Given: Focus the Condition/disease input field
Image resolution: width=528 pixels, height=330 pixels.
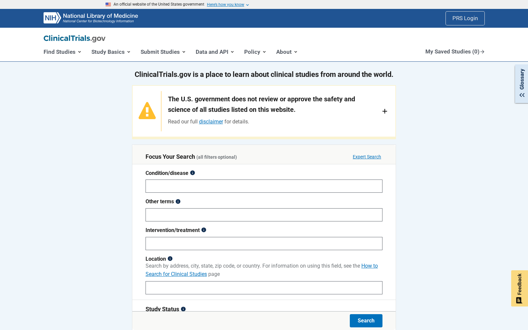Looking at the screenshot, I should click(264, 186).
